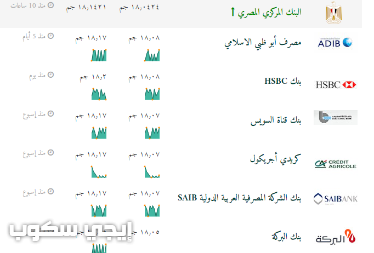Click the منذ يوم timestamp text

pos(37,76)
